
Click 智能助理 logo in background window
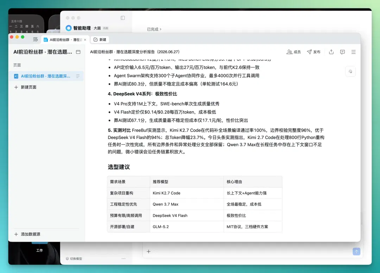(69, 28)
